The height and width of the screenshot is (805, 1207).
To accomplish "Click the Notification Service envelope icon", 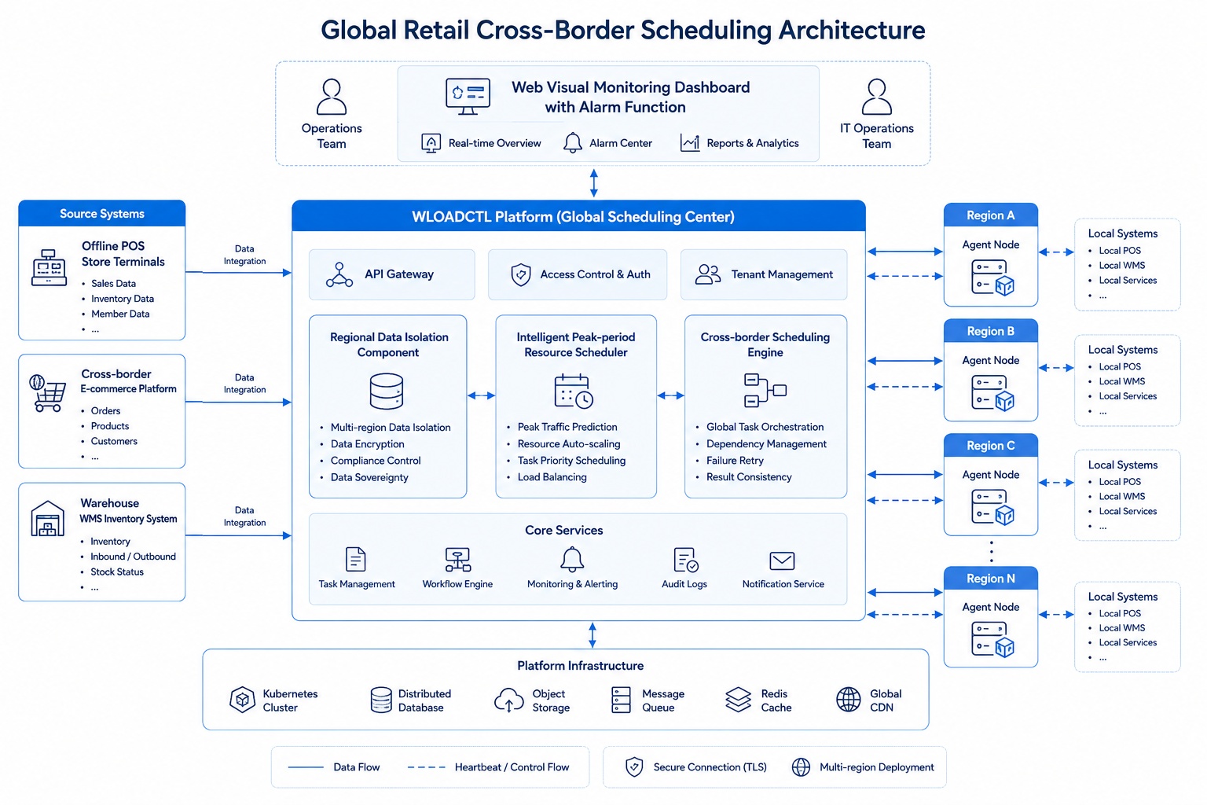I will (782, 561).
